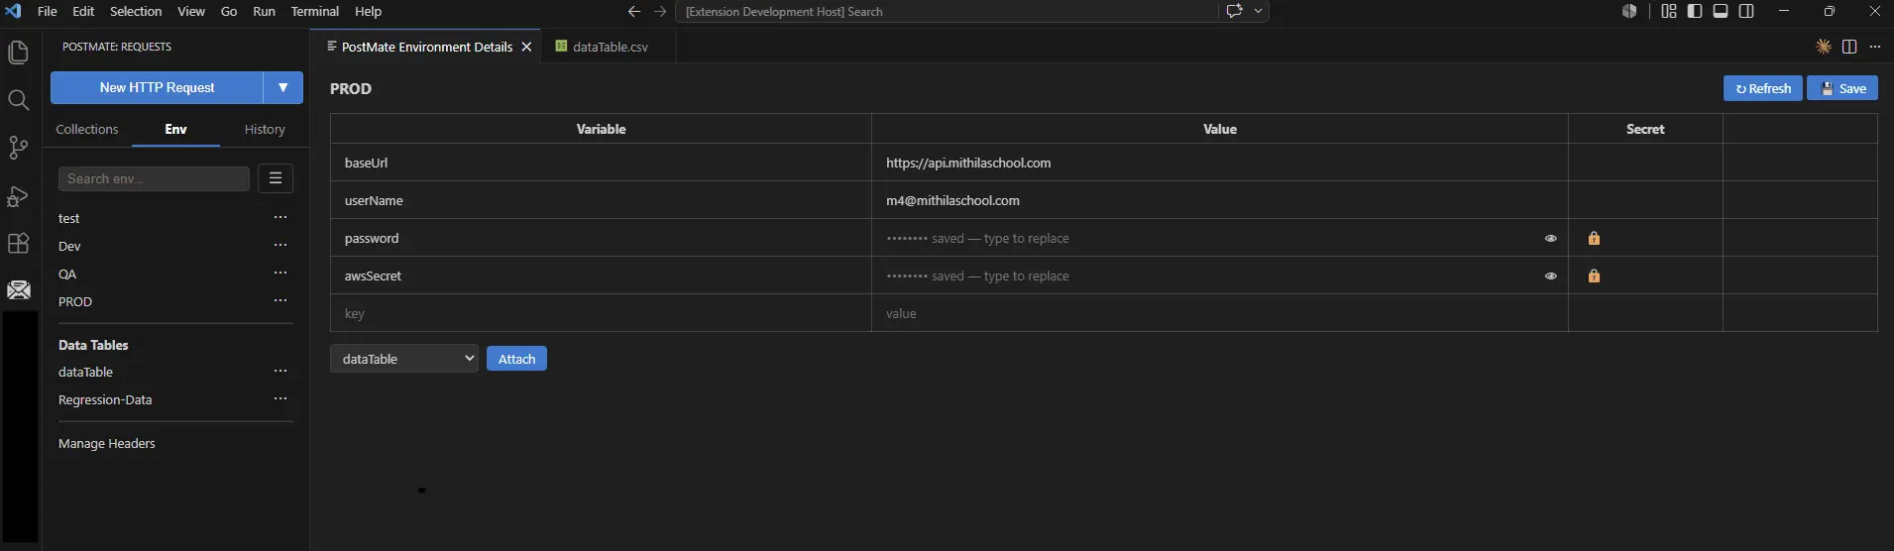
Task: Reveal the password value with eye icon
Action: pyautogui.click(x=1550, y=238)
